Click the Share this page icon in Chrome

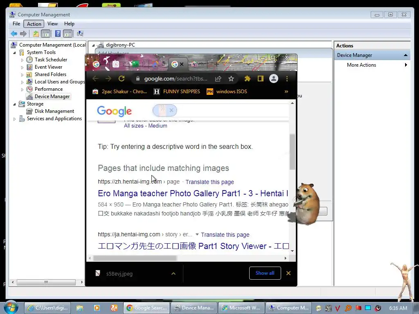pyautogui.click(x=218, y=78)
